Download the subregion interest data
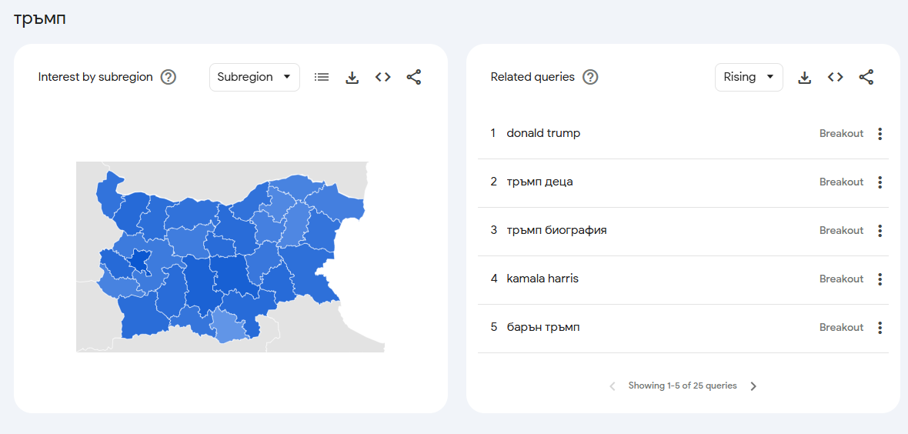 point(352,77)
